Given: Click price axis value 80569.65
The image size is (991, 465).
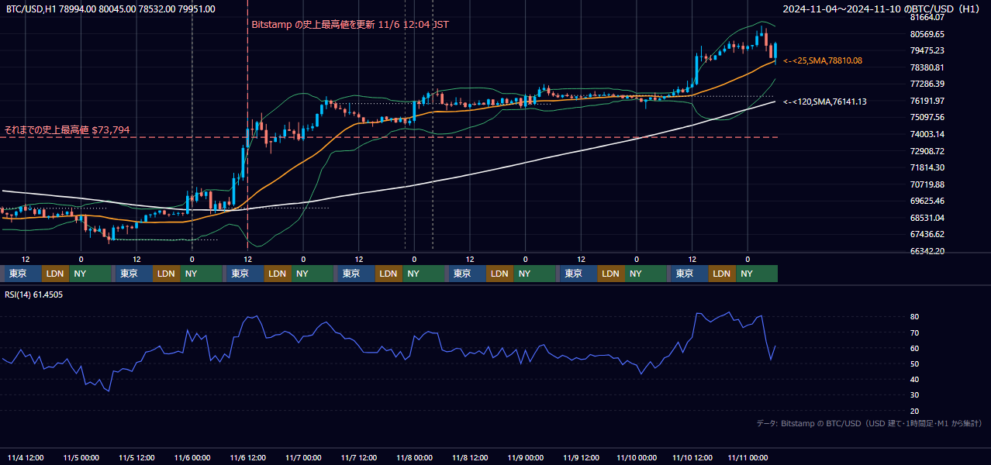Looking at the screenshot, I should (927, 34).
